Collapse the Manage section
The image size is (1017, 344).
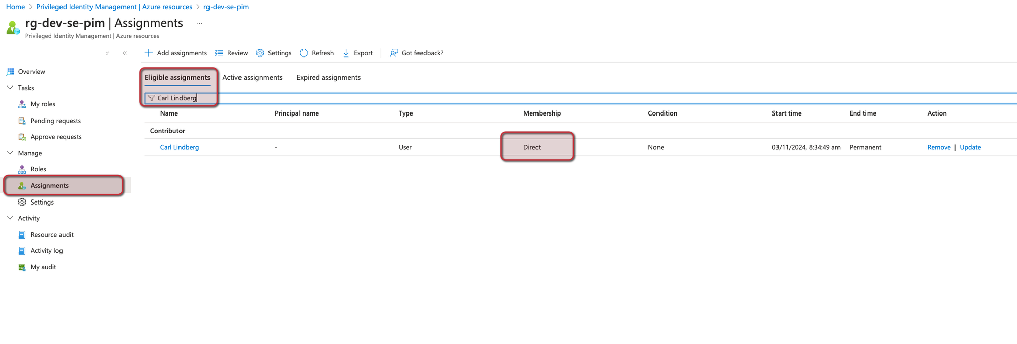tap(10, 153)
